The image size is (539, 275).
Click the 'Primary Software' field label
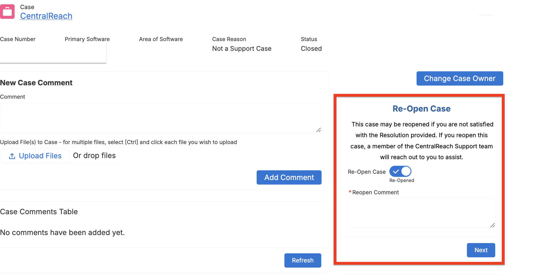87,39
